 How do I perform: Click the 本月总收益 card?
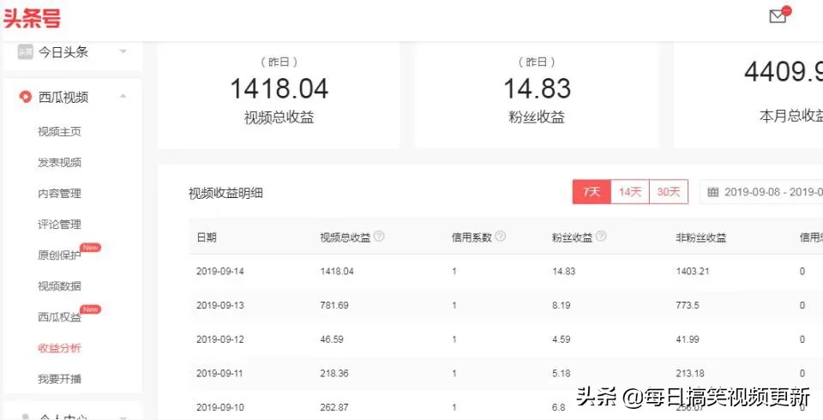click(748, 94)
